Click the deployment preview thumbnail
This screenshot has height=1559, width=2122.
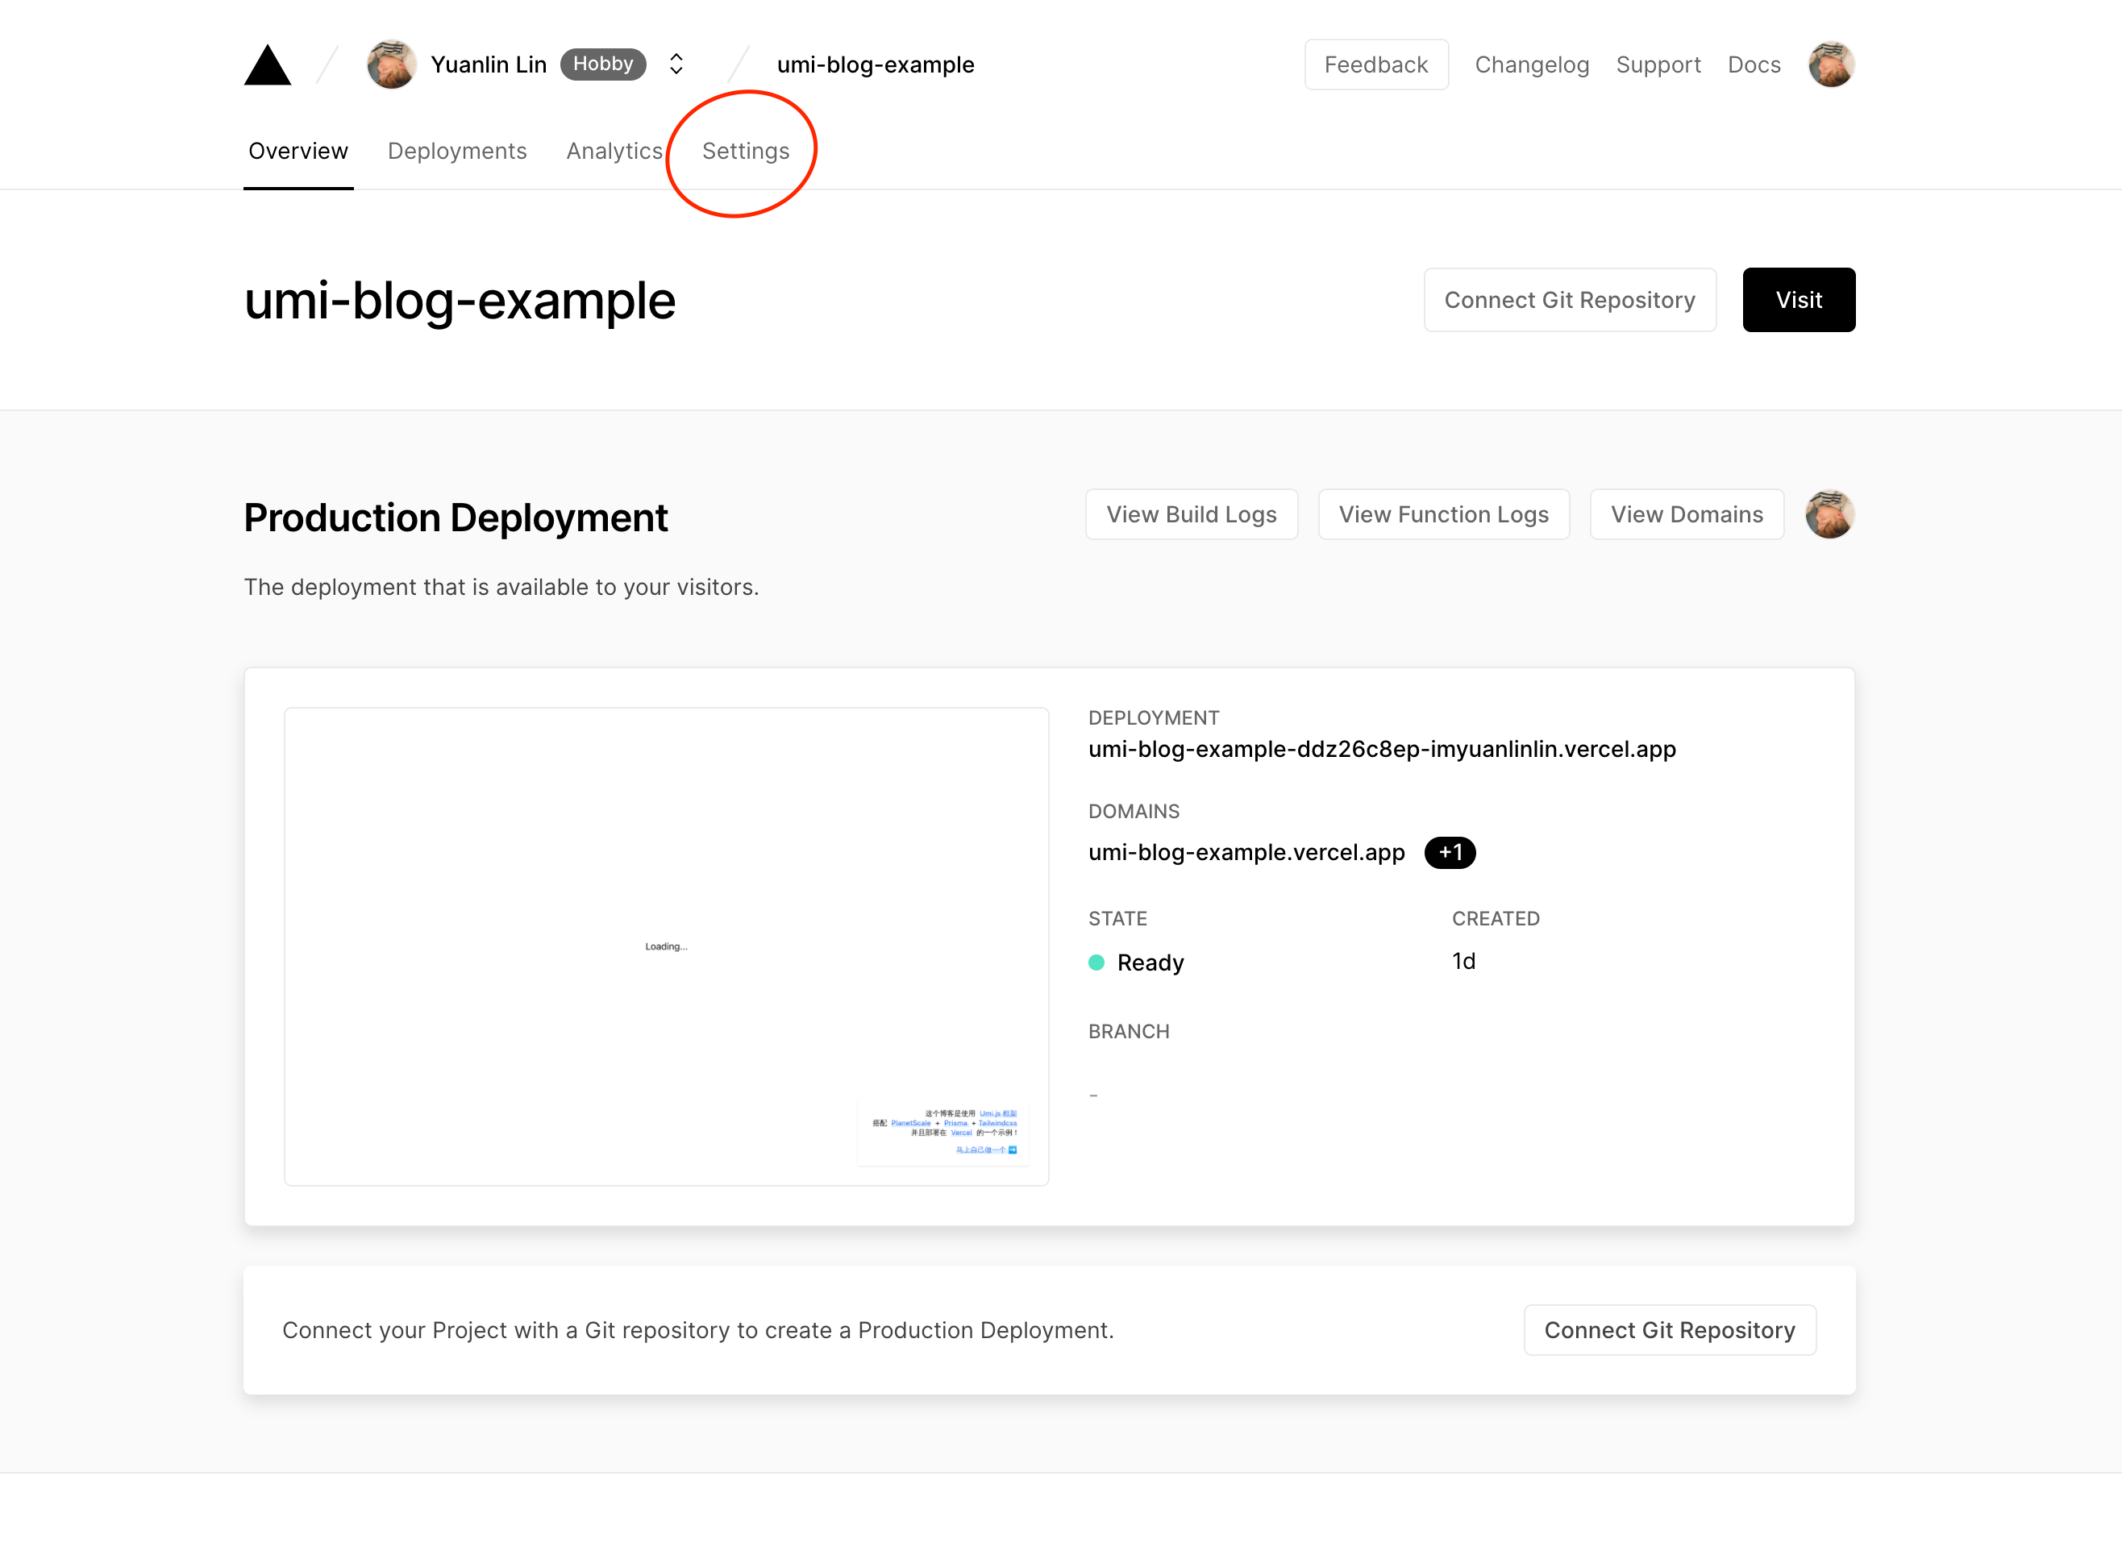[x=666, y=946]
